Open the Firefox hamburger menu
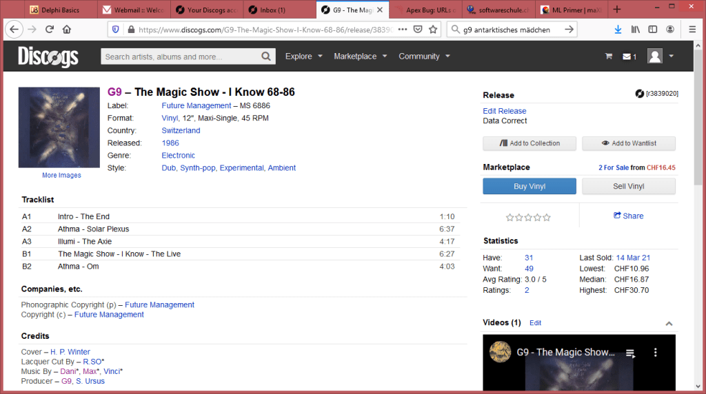The width and height of the screenshot is (706, 394). coord(692,30)
